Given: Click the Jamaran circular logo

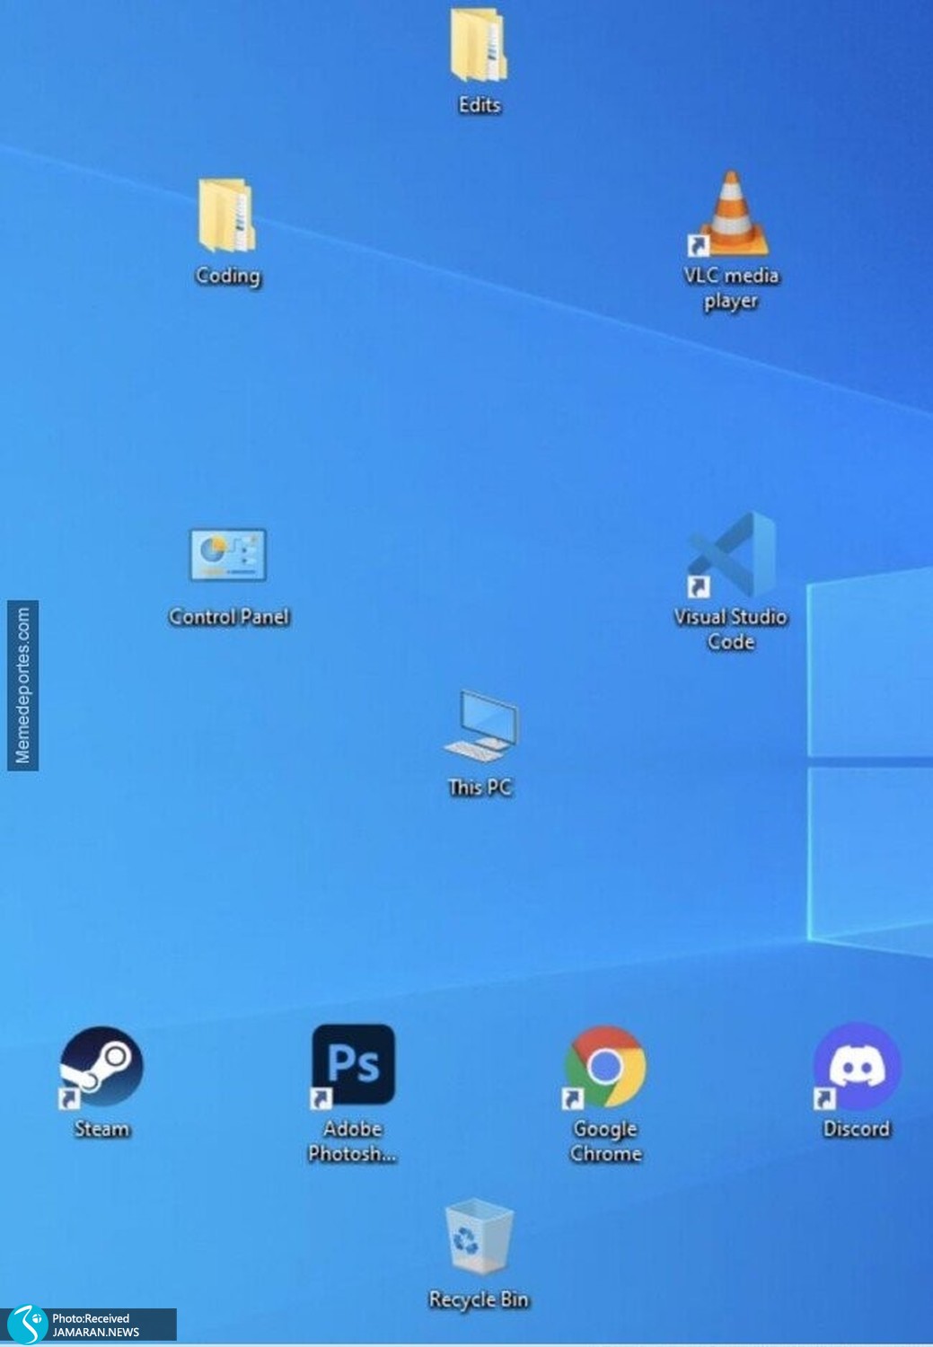Looking at the screenshot, I should 25,1325.
